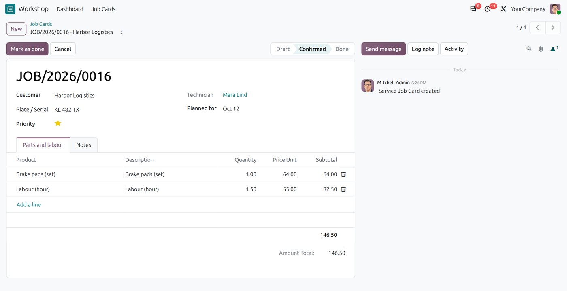Open the user avatar menu
567x291 pixels.
click(x=555, y=9)
